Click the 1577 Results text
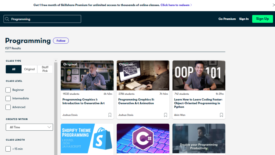The height and width of the screenshot is (155, 275). (13, 48)
